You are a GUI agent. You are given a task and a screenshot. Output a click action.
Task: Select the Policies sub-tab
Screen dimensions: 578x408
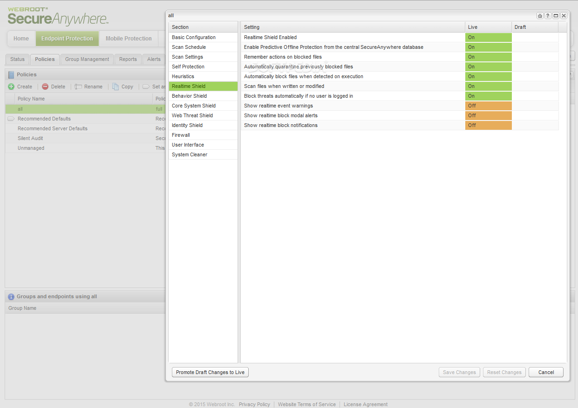(x=45, y=59)
